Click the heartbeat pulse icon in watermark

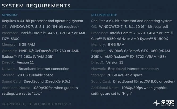[157, 103]
